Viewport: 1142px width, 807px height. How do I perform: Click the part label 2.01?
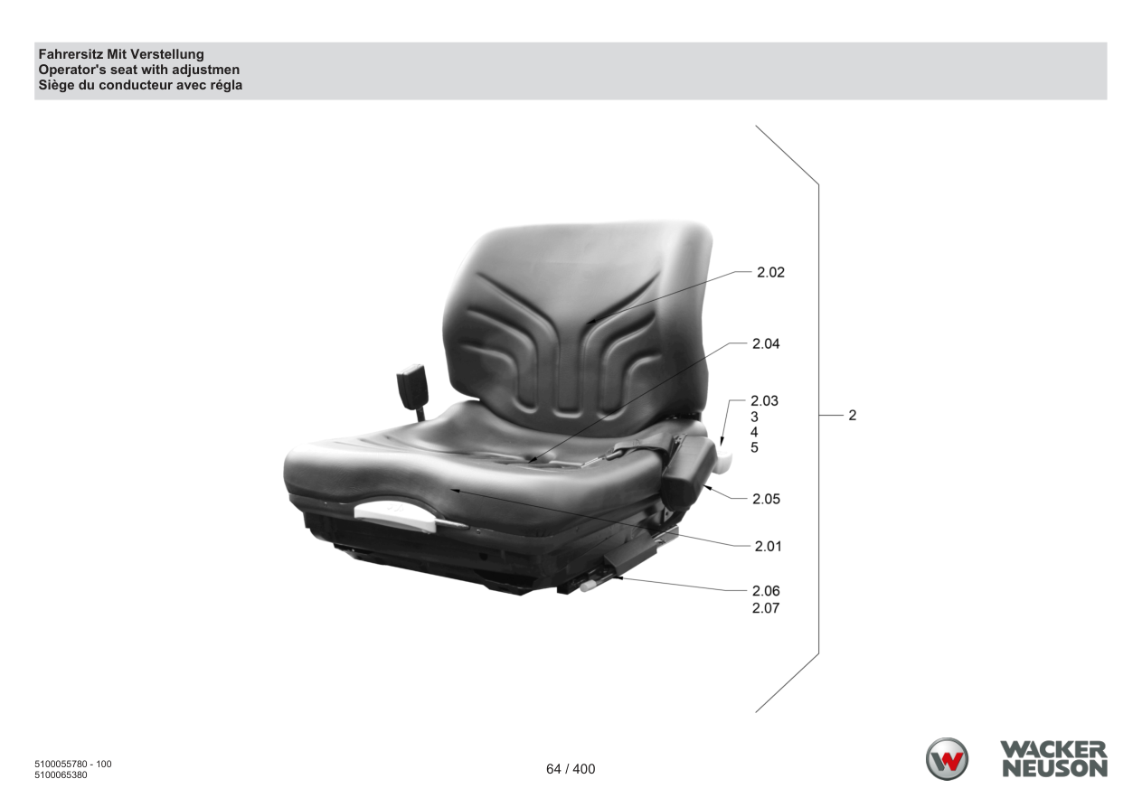click(x=769, y=546)
